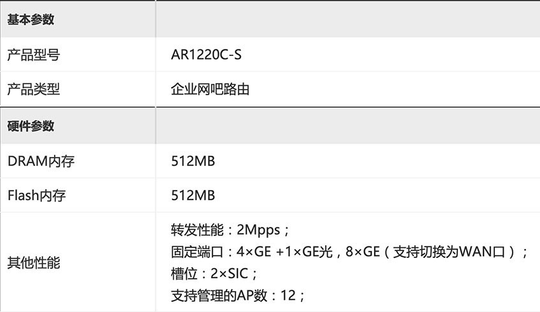The image size is (540, 312).
Task: Select the Flash内存 row label
Action: pyautogui.click(x=36, y=195)
